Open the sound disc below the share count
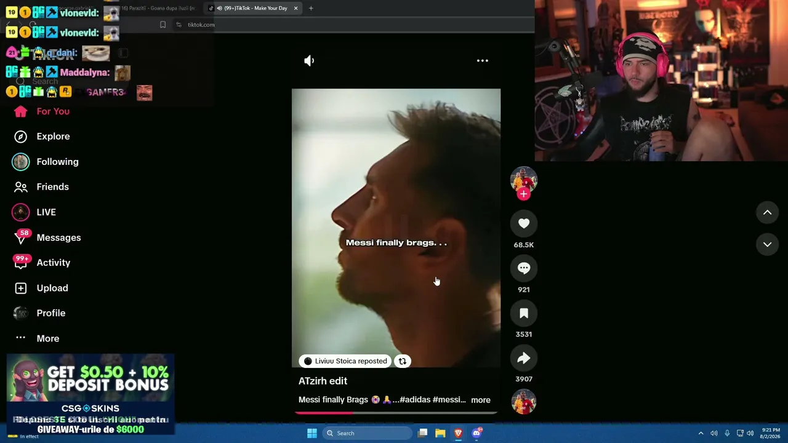The height and width of the screenshot is (443, 788). (524, 402)
